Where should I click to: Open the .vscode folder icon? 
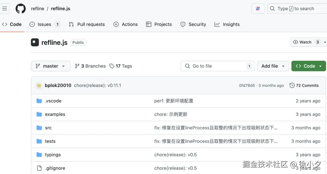tap(39, 101)
